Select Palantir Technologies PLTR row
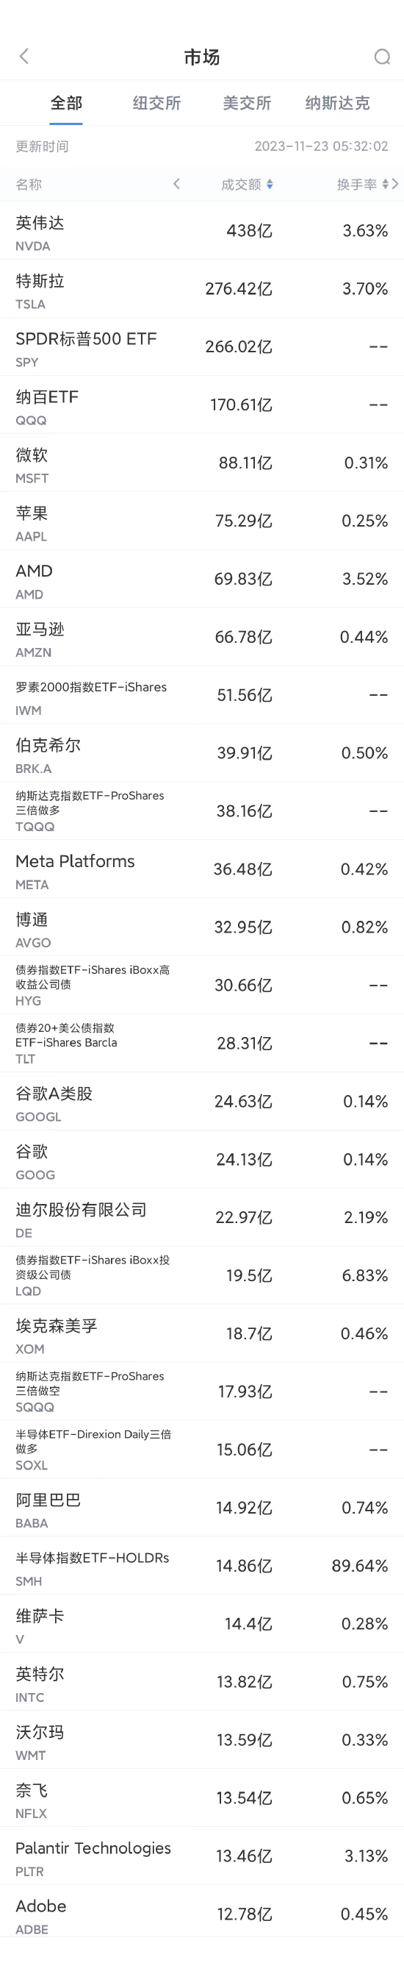Image resolution: width=404 pixels, height=1985 pixels. (x=201, y=1856)
